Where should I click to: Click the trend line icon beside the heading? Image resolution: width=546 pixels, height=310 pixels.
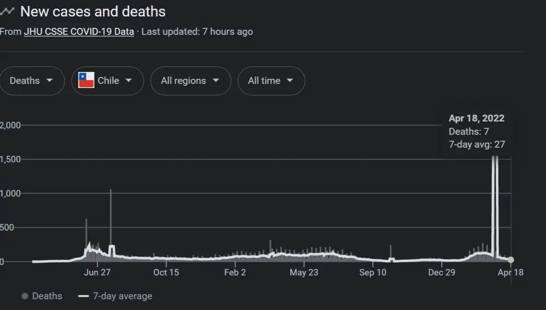point(7,11)
